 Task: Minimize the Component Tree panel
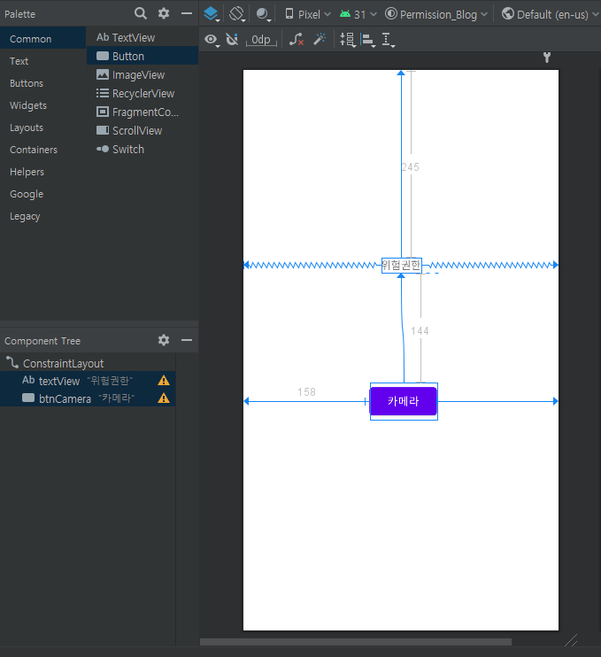pos(187,340)
